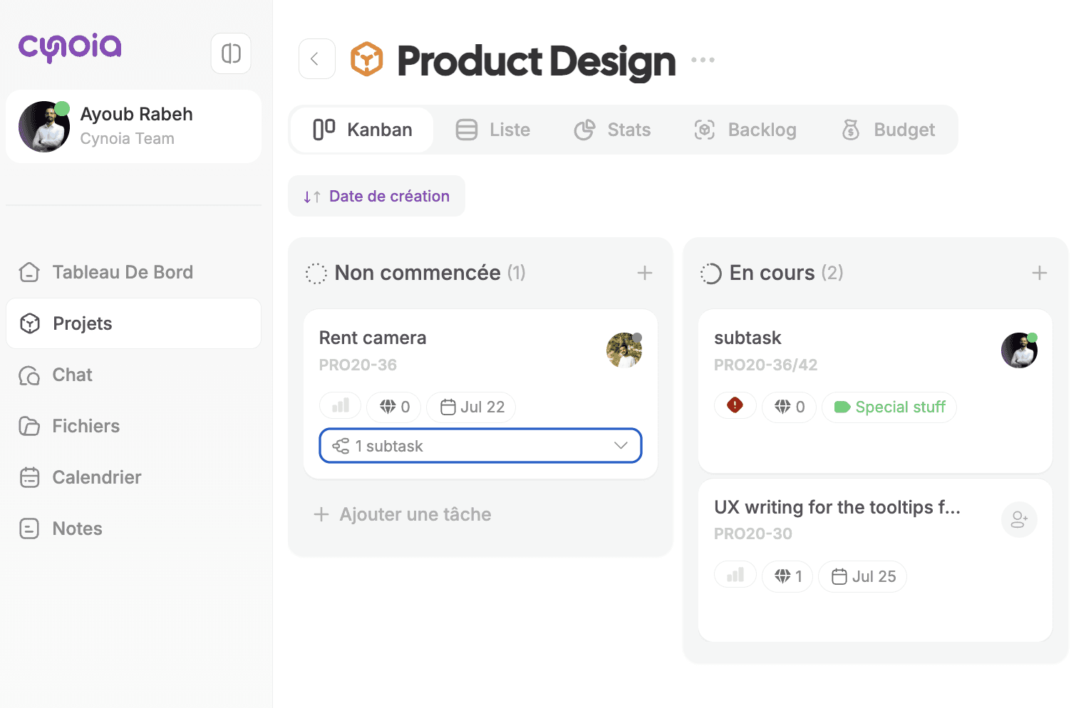This screenshot has width=1076, height=708.
Task: Open Ayoub Rabeh workspace switcher
Action: [133, 126]
